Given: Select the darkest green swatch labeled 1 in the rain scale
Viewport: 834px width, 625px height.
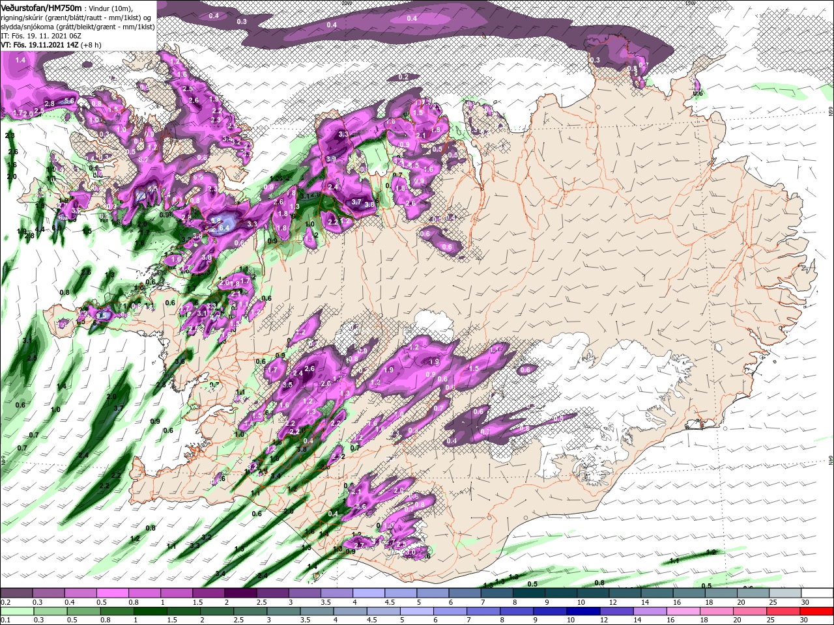Looking at the screenshot, I should coord(150,611).
